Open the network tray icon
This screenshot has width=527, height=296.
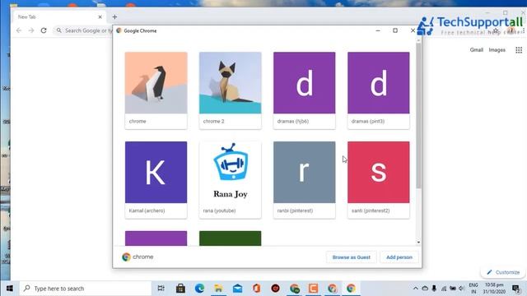[444, 289]
